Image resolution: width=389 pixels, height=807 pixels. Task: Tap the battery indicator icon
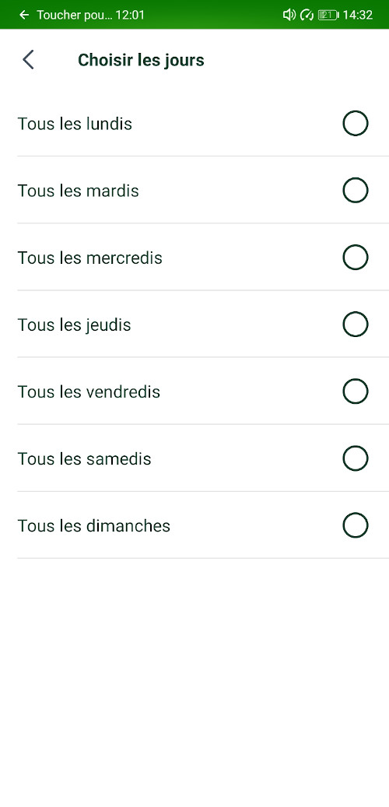click(x=328, y=15)
